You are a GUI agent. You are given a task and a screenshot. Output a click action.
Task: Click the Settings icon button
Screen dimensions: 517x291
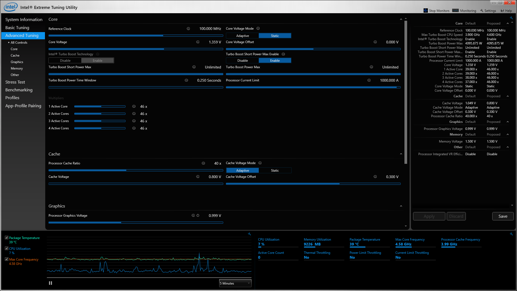click(482, 11)
